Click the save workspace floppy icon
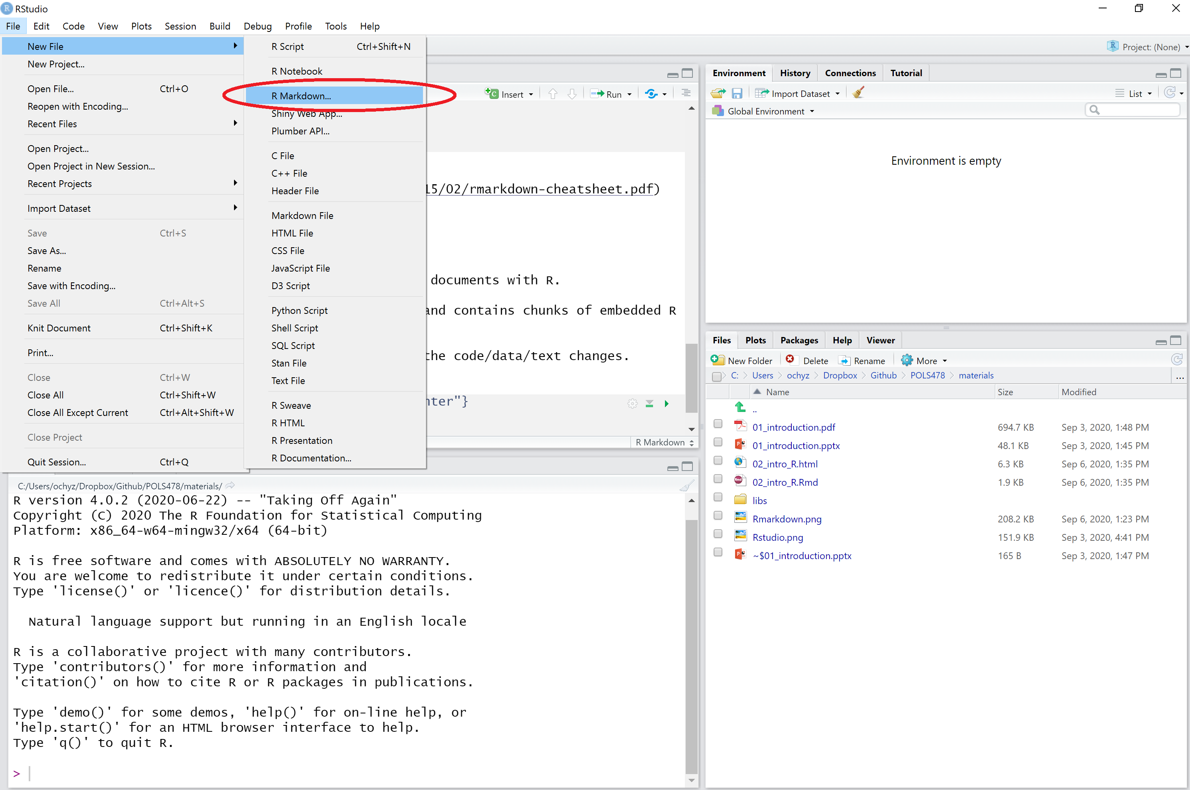The width and height of the screenshot is (1190, 790). [737, 93]
